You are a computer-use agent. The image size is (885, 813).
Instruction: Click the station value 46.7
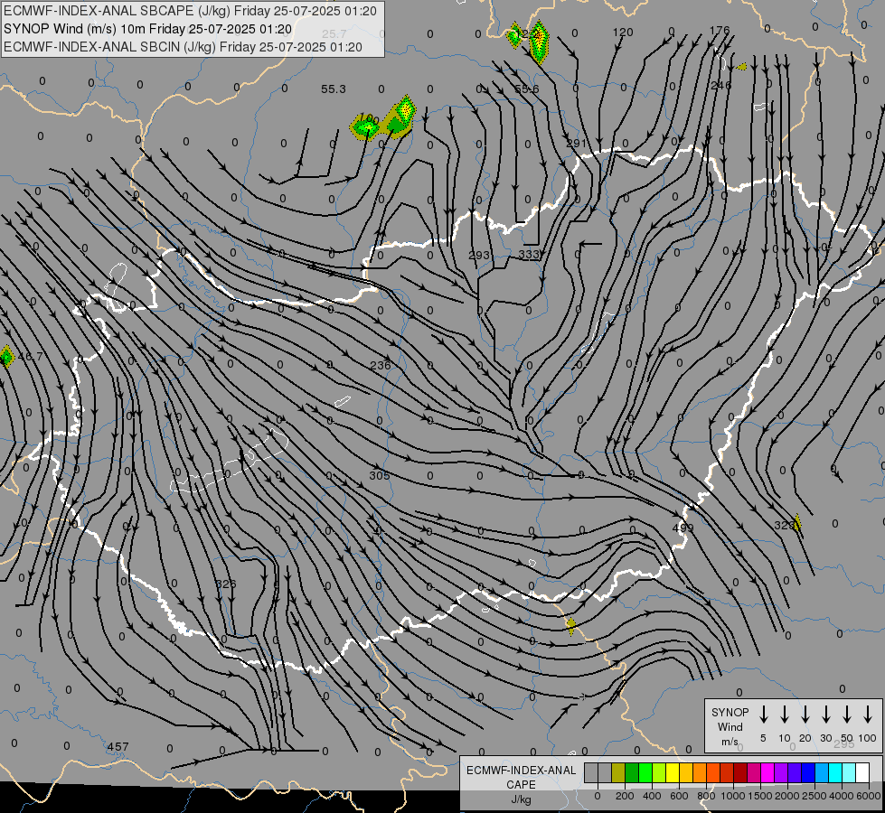[31, 357]
